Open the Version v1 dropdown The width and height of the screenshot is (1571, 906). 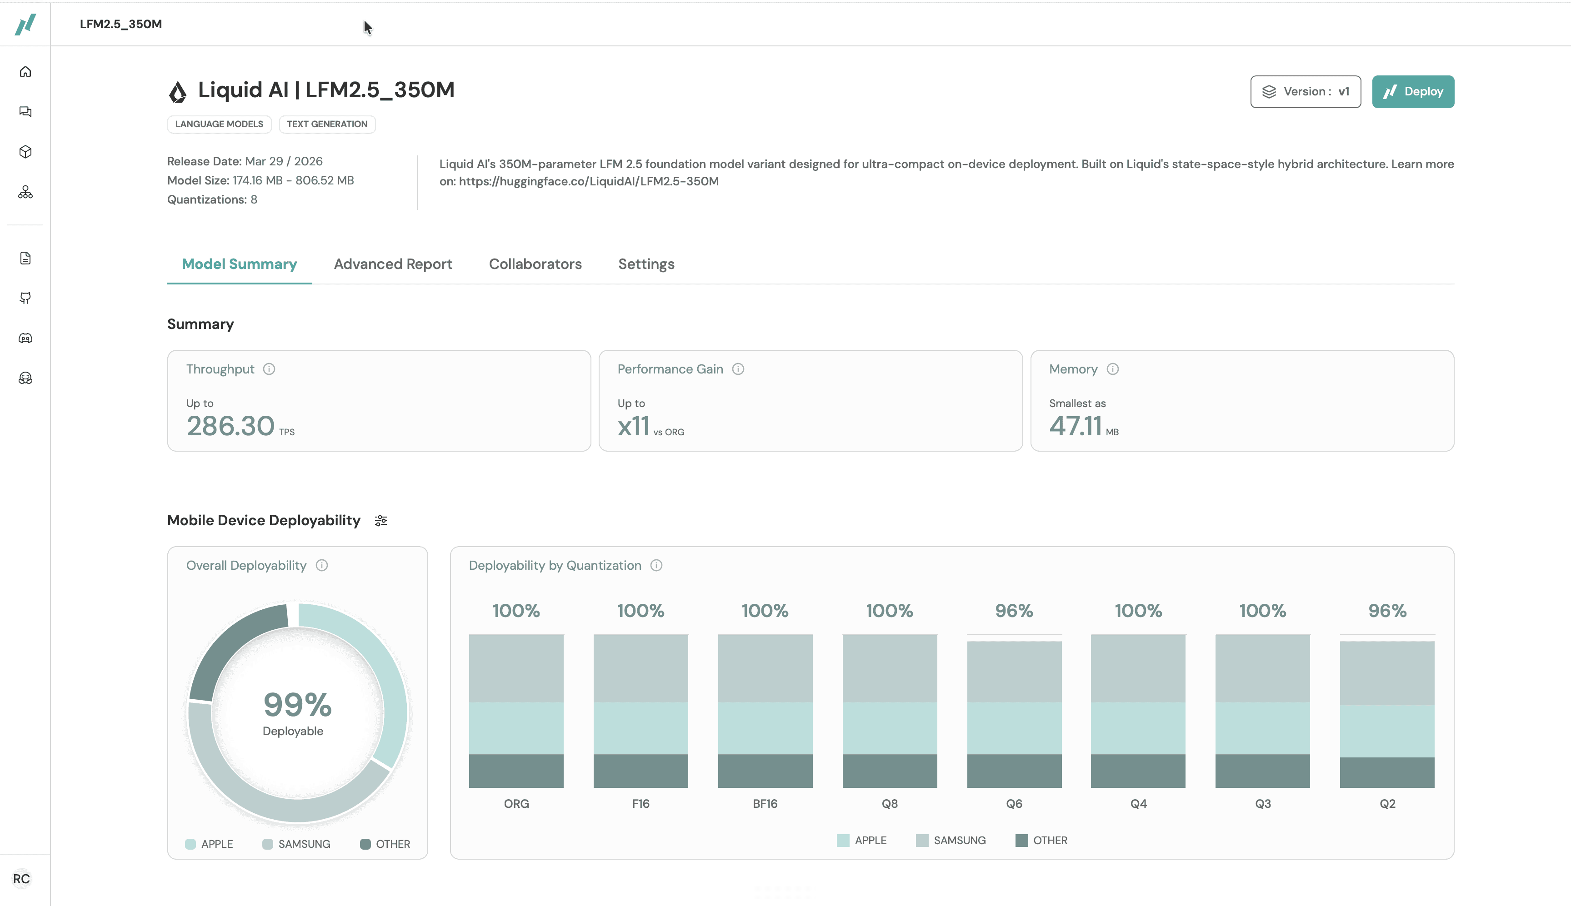coord(1305,91)
